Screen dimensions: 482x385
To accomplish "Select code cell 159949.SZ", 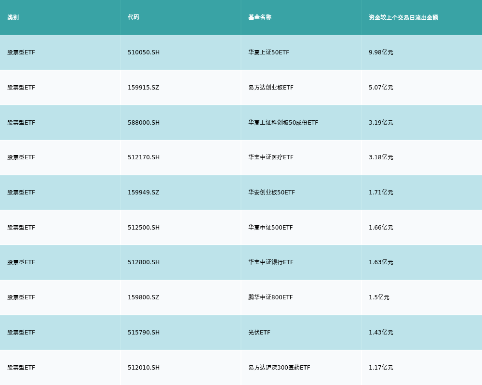I will point(144,192).
